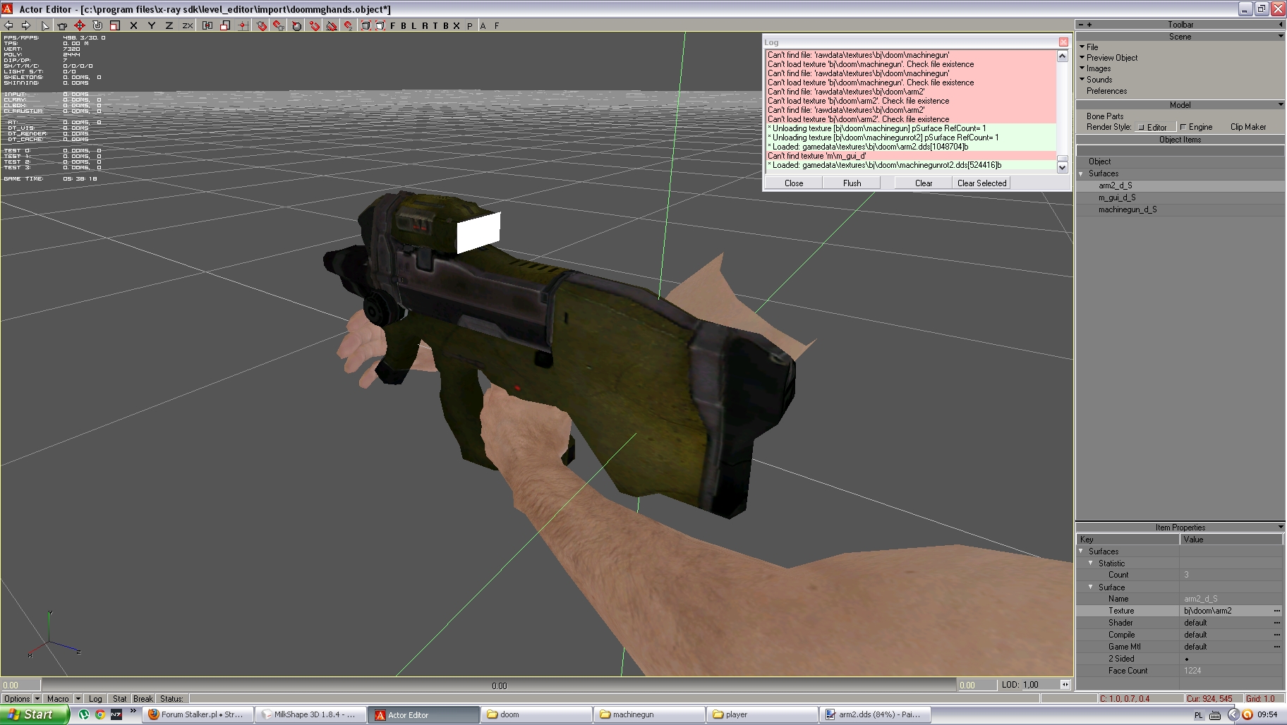Viewport: 1287px width, 725px height.
Task: Click the grid snap crosshair icon
Action: tap(243, 25)
